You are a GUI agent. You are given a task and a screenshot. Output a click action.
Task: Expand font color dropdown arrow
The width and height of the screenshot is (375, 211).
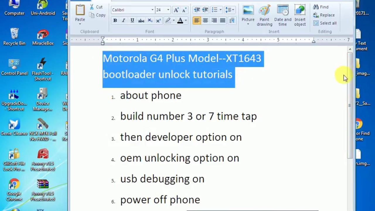click(x=186, y=21)
